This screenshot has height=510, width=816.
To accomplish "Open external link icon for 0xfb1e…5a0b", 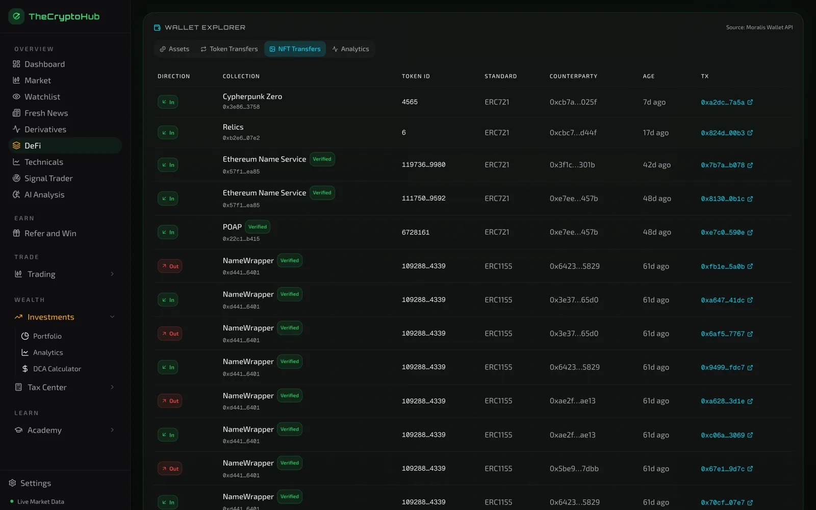I will click(x=750, y=266).
